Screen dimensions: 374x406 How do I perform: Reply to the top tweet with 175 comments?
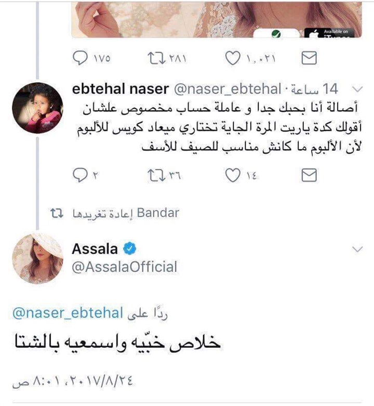pyautogui.click(x=80, y=58)
